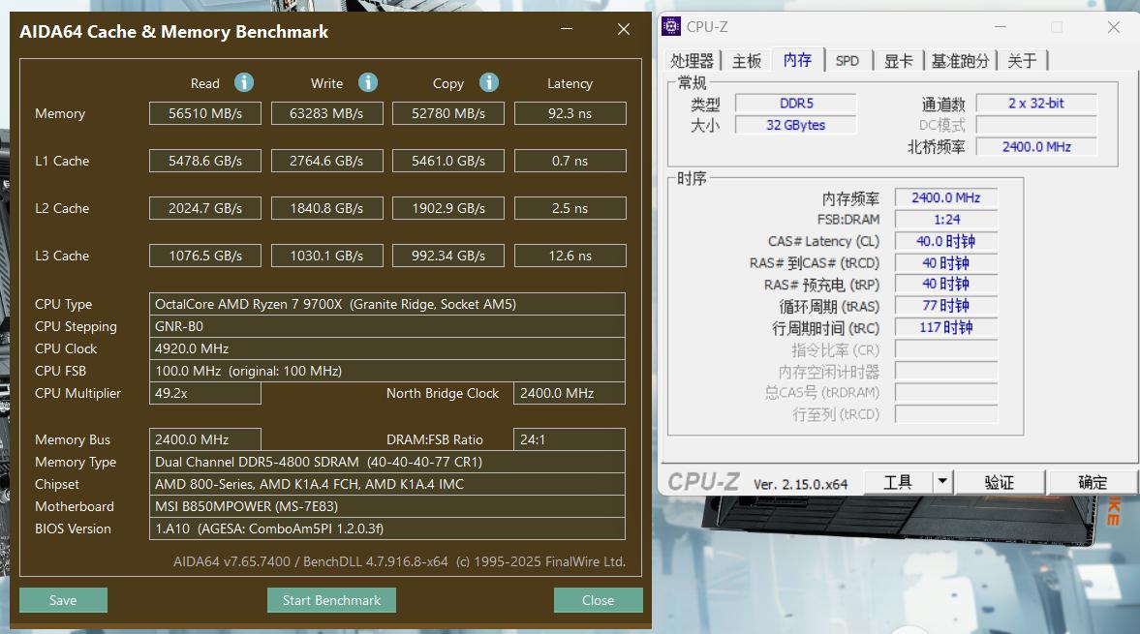1140x634 pixels.
Task: Click the Memory Latency value 92.3 ns
Action: (570, 113)
